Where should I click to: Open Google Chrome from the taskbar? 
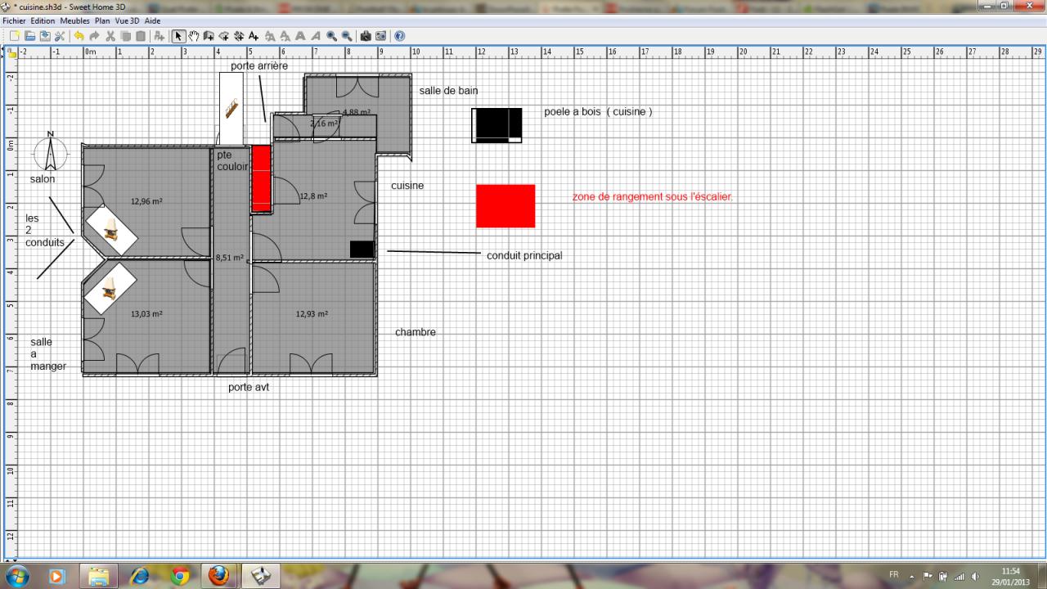point(180,576)
